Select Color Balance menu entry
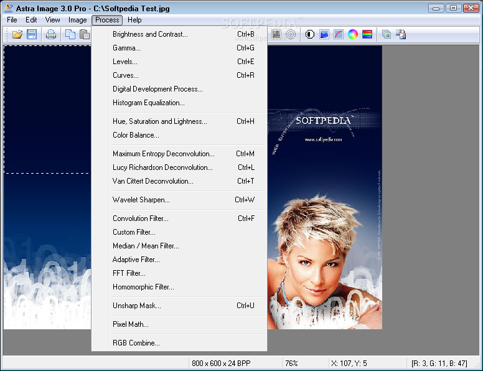This screenshot has height=371, width=483. click(179, 135)
